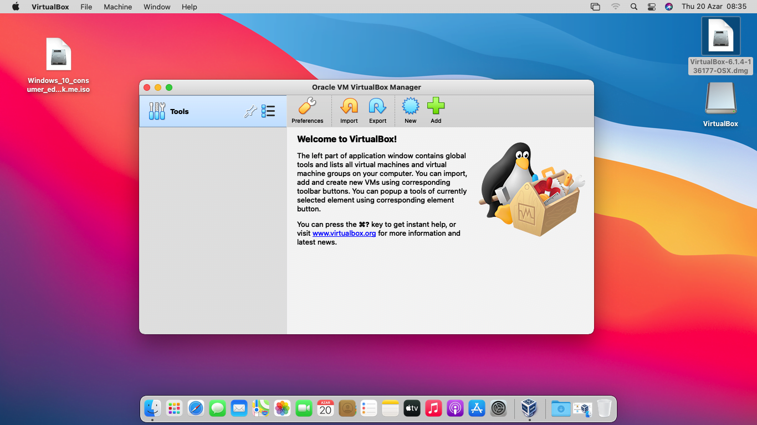Open Finder from the Dock
This screenshot has height=425, width=757.
point(152,408)
